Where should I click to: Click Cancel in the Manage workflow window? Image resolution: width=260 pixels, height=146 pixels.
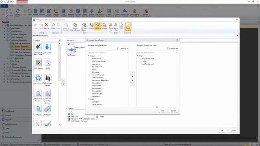[x=233, y=131]
